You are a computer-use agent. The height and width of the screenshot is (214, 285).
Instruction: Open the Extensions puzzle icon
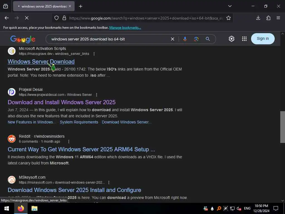[x=268, y=18]
